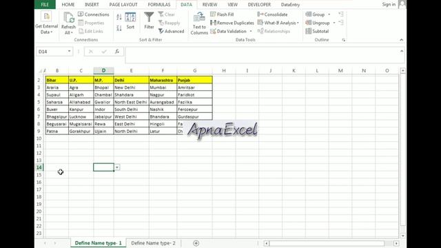The width and height of the screenshot is (441, 248).
Task: Select cell containing North East Delhi
Action: click(x=132, y=102)
